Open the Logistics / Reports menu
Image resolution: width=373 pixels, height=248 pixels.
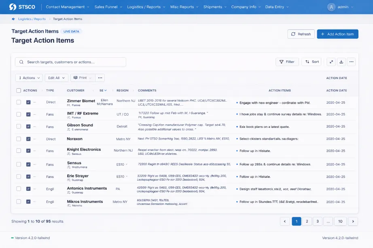pyautogui.click(x=146, y=7)
